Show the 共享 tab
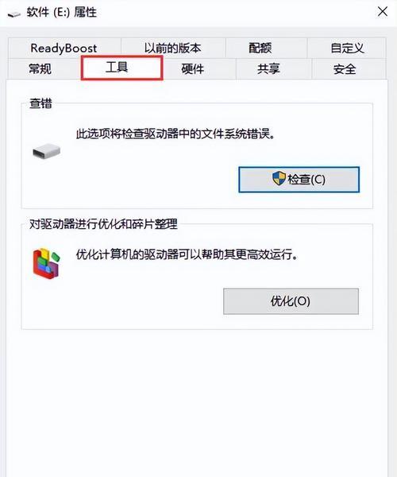Viewport: 397px width, 477px height. (268, 69)
